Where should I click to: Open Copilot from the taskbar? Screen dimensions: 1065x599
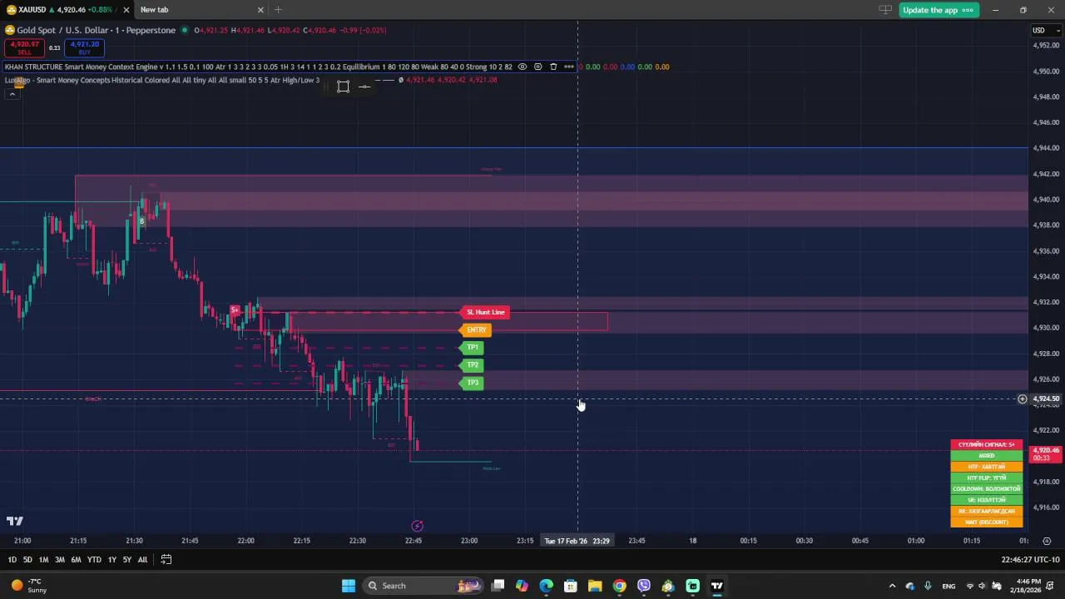(522, 586)
